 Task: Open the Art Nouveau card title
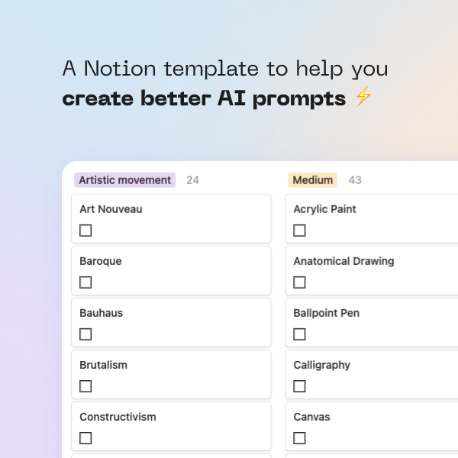coord(111,209)
